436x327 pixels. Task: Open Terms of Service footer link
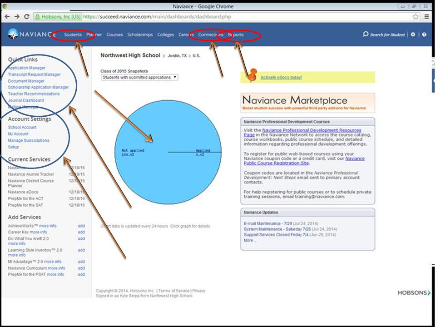click(174, 291)
